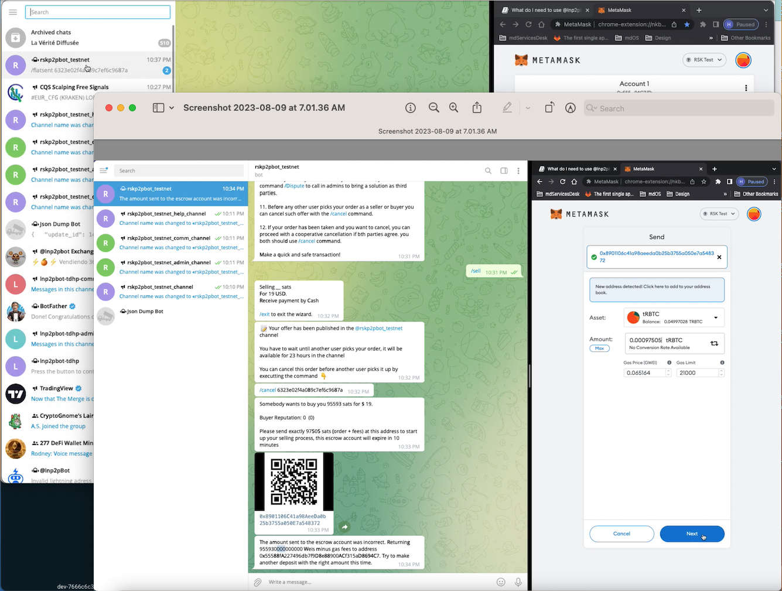Viewport: 782px width, 591px height.
Task: Rotate the image using Preview rotate icon
Action: point(549,108)
